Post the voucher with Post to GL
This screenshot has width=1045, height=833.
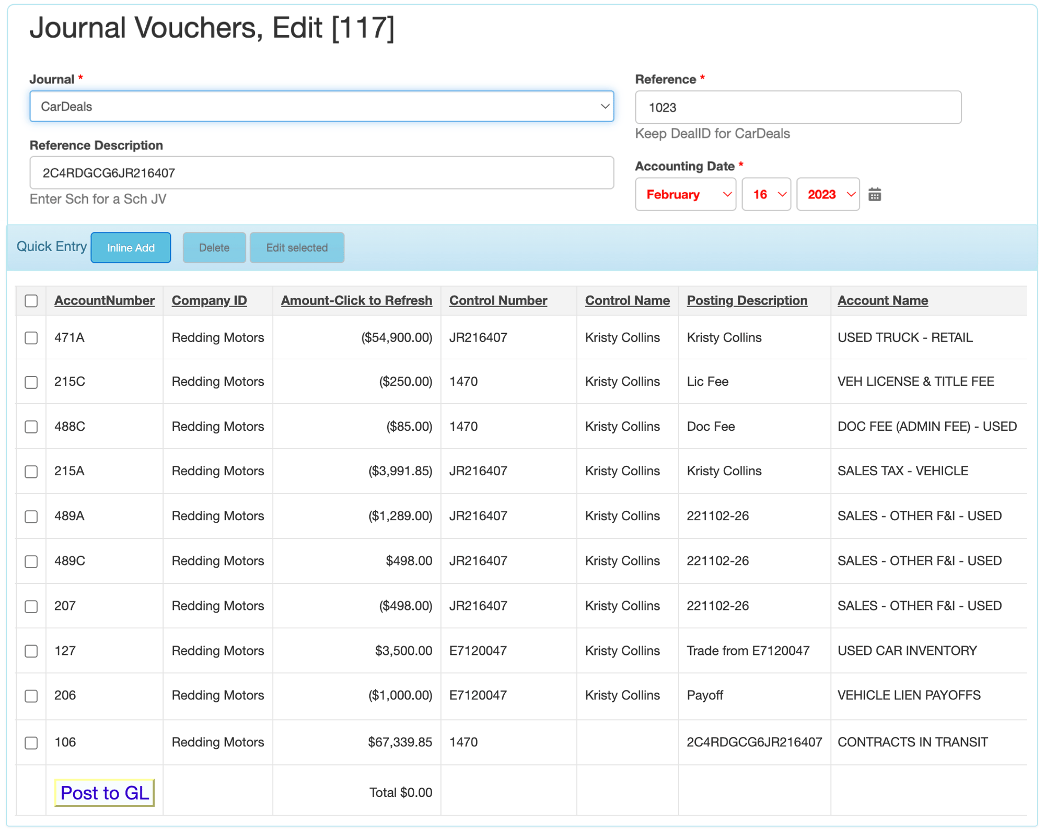tap(104, 793)
